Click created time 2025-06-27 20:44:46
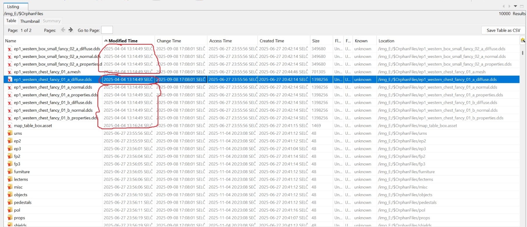 pos(283,72)
